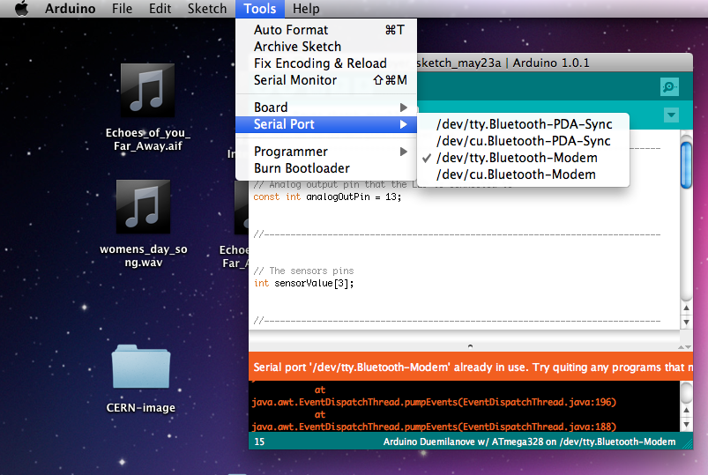This screenshot has width=708, height=475.
Task: Click editor scrollbar up arrow
Action: pos(686,308)
